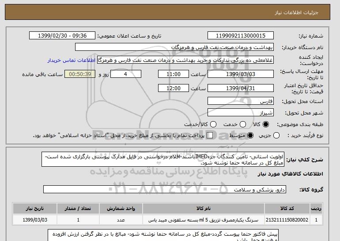Screen dimensions: 340x241
Task: Select the خدمت radio button
Action: (243, 124)
